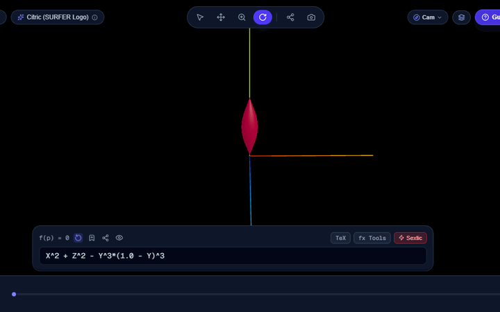Select the pointer cursor tool
The width and height of the screenshot is (500, 312).
(200, 17)
